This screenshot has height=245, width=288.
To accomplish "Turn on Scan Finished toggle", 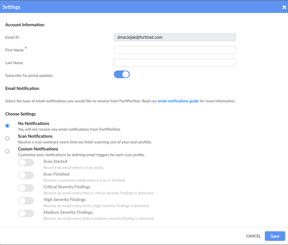I will click(26, 175).
